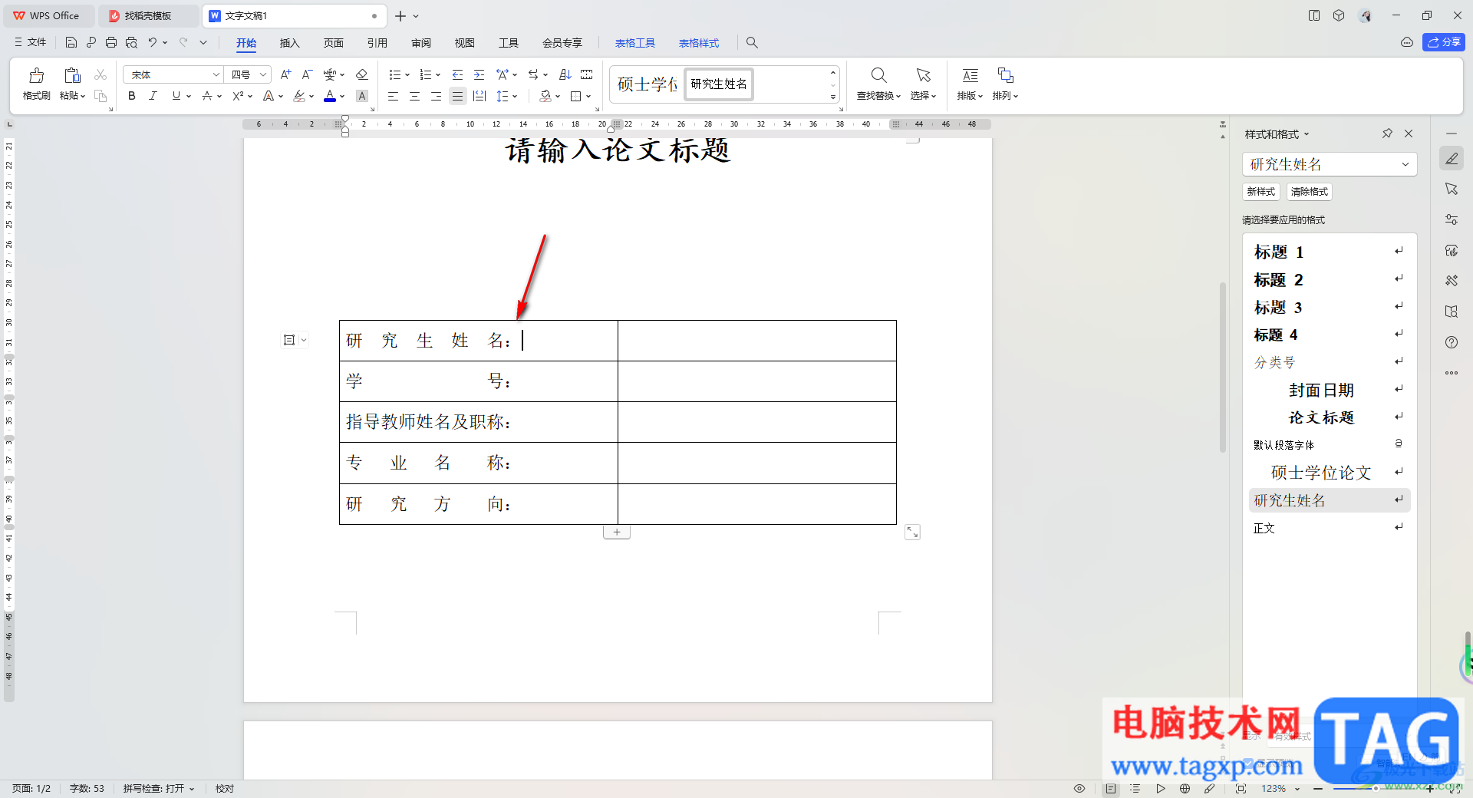Toggle italic formatting
The image size is (1473, 798).
tap(153, 96)
